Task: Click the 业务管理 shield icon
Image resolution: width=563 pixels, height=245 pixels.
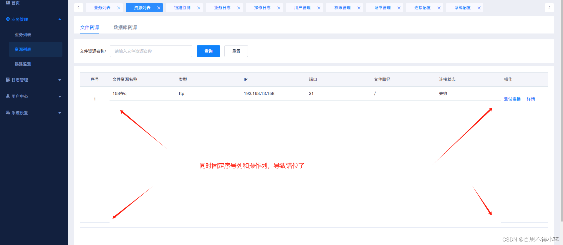Action: 8,19
